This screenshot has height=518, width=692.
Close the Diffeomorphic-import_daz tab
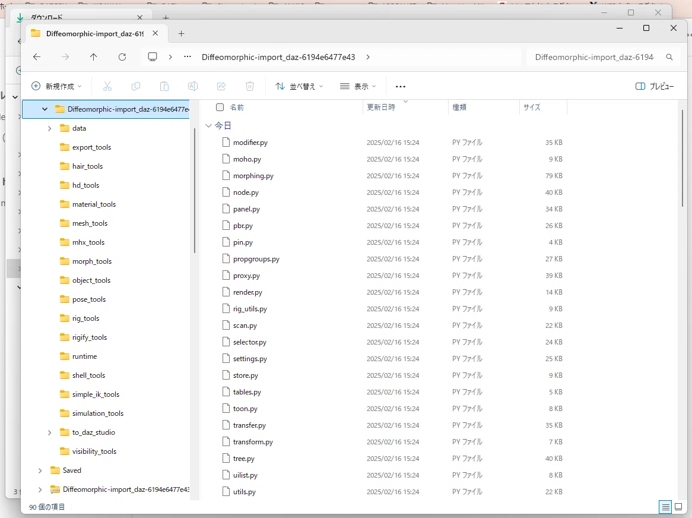tap(155, 33)
